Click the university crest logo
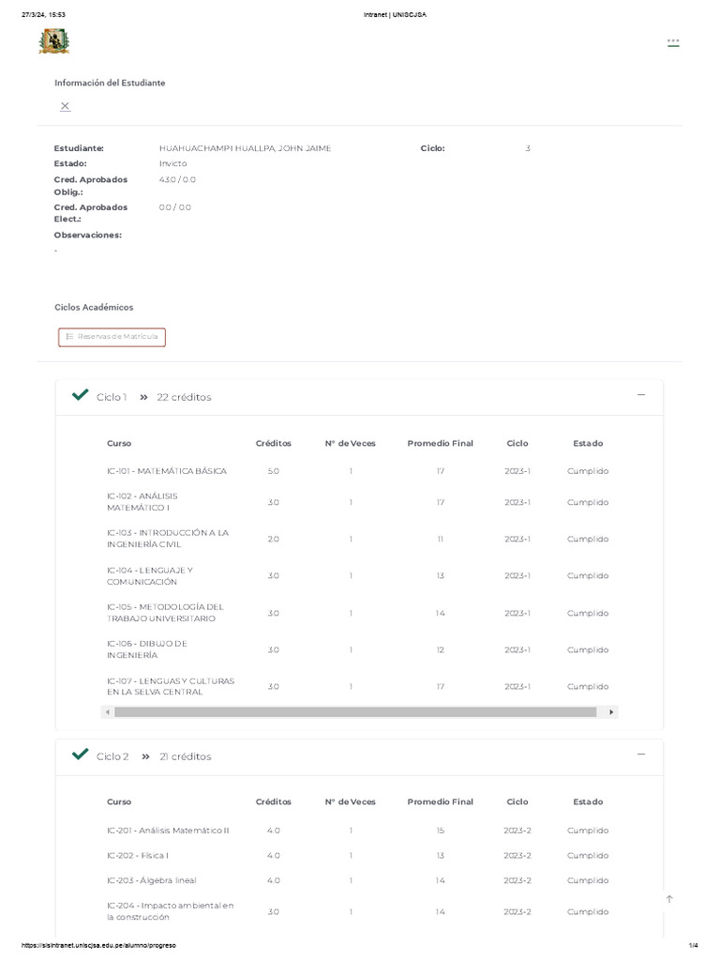Image resolution: width=720 pixels, height=961 pixels. [x=53, y=41]
